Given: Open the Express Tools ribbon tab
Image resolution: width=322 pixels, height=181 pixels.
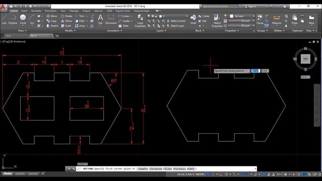Looking at the screenshot, I should click(123, 11).
